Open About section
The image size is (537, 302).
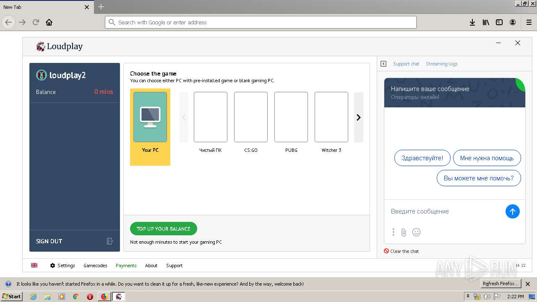pos(151,266)
